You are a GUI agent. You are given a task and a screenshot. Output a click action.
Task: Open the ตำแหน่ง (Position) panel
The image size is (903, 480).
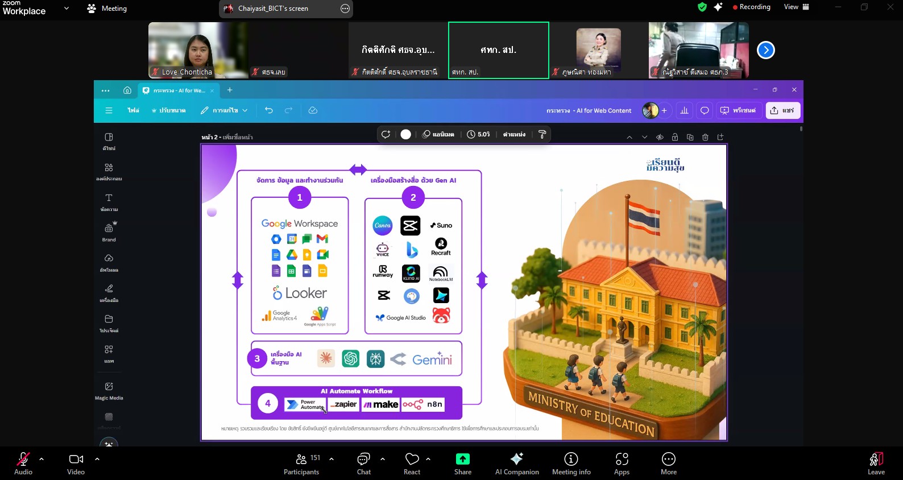click(514, 134)
